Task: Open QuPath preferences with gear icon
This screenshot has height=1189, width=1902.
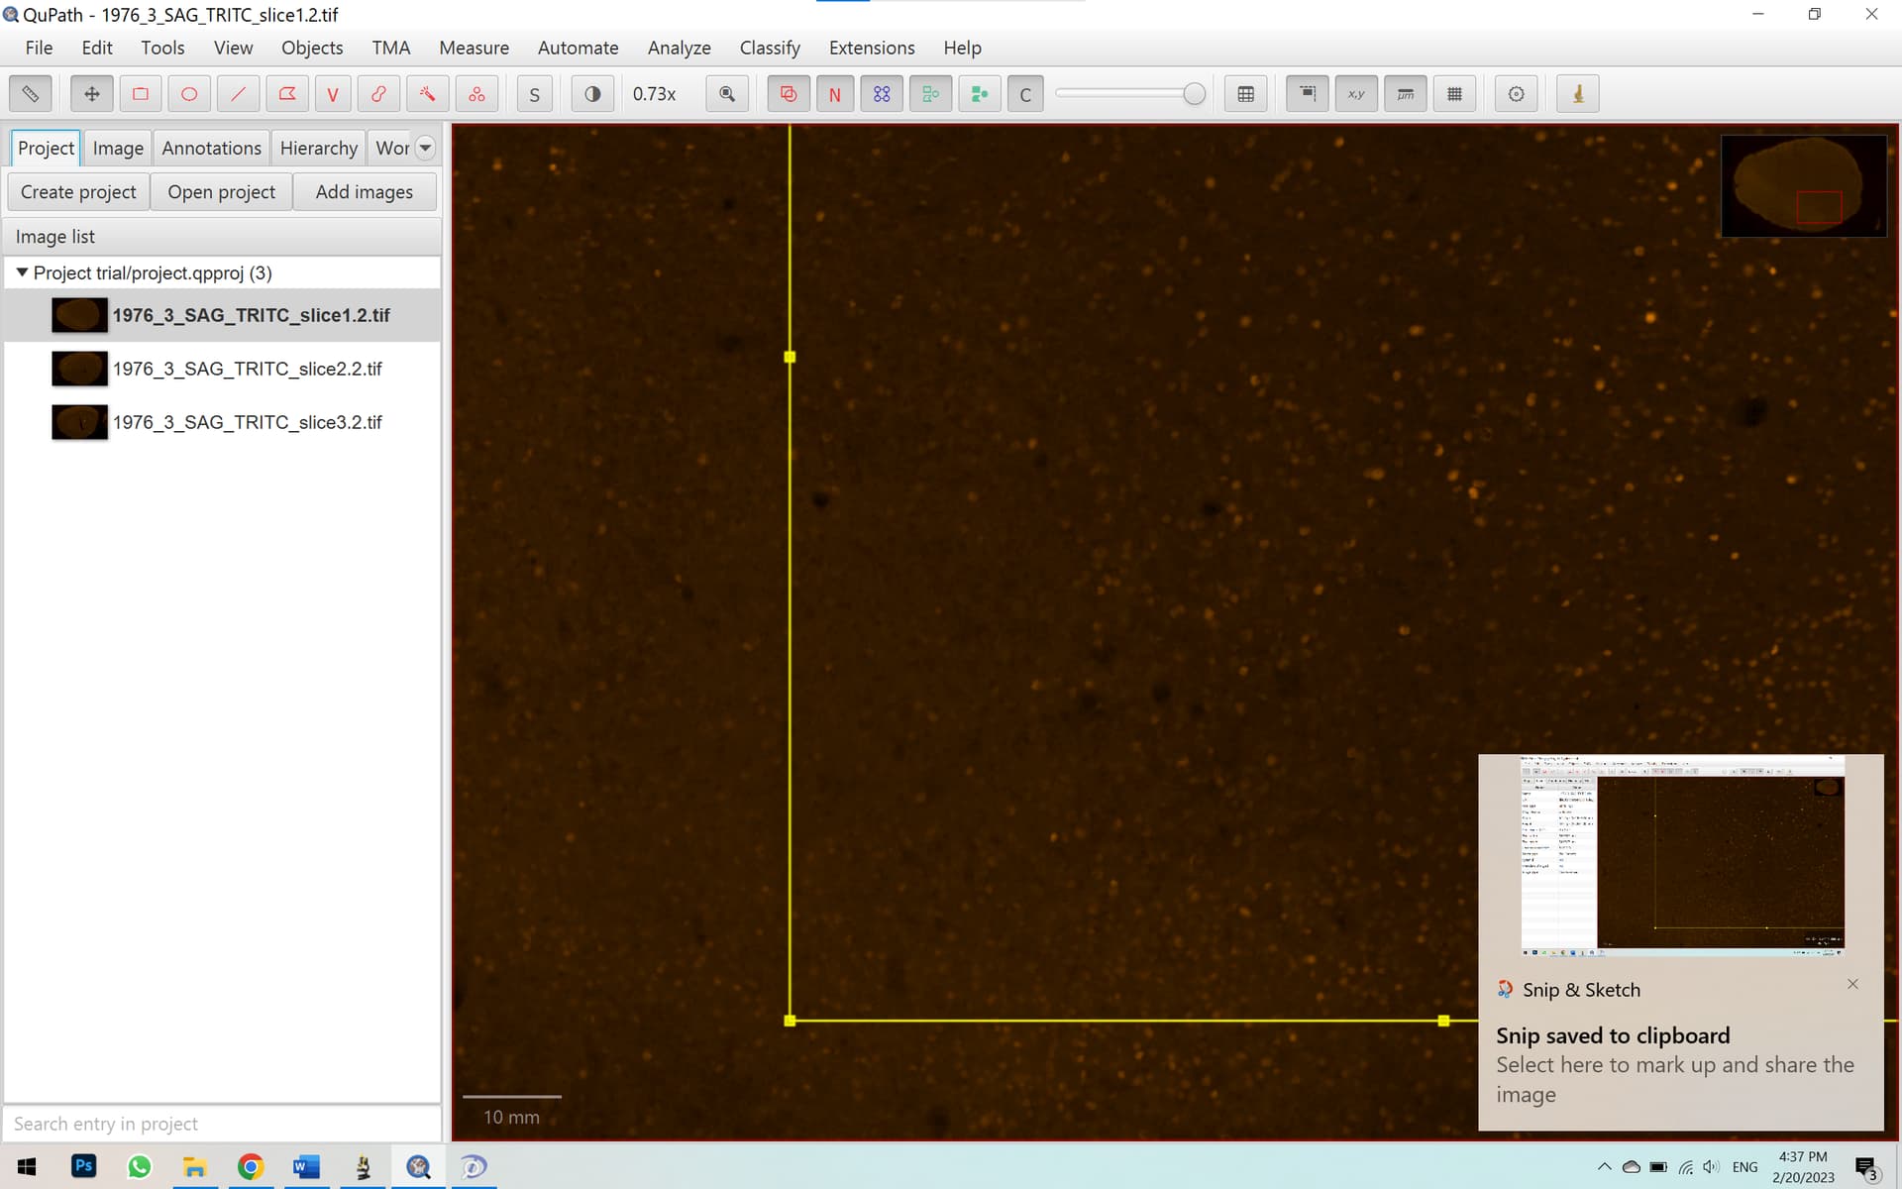Action: tap(1516, 93)
